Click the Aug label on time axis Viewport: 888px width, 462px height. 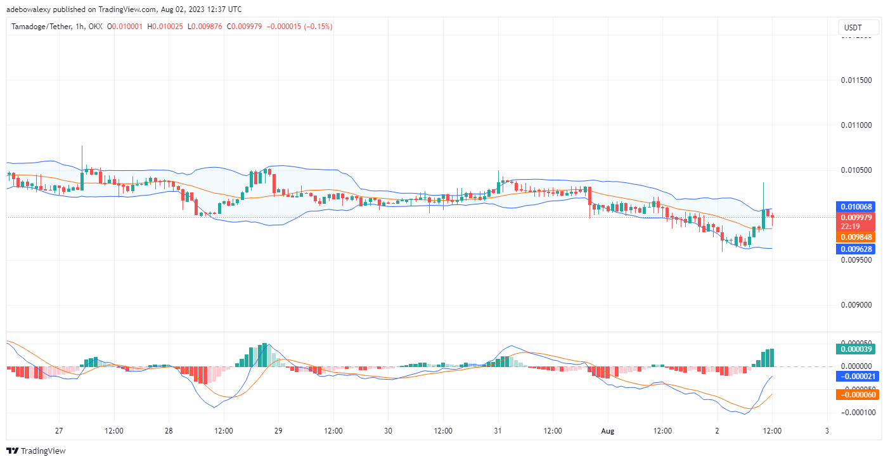coord(607,430)
